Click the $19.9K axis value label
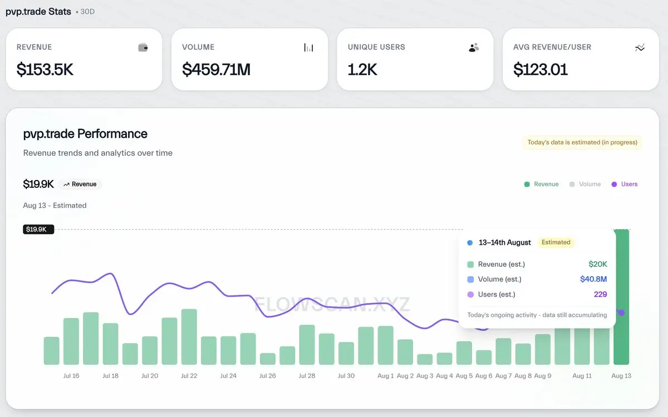Viewport: 668px width, 417px height. pos(38,229)
